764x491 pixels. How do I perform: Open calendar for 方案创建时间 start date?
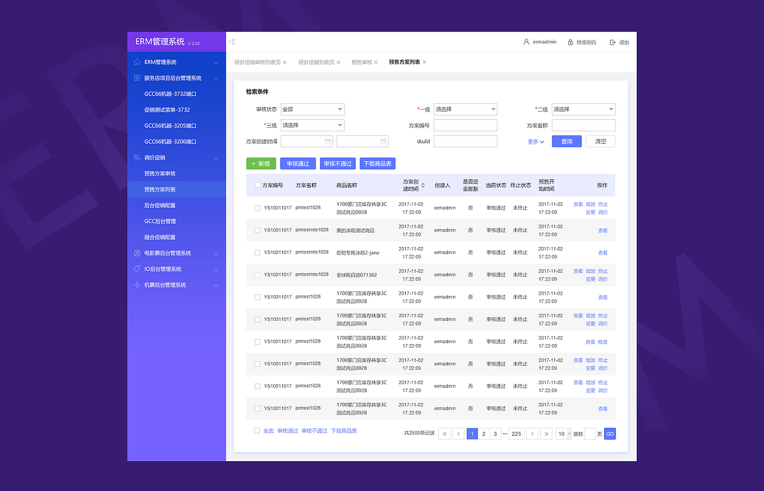tap(328, 141)
